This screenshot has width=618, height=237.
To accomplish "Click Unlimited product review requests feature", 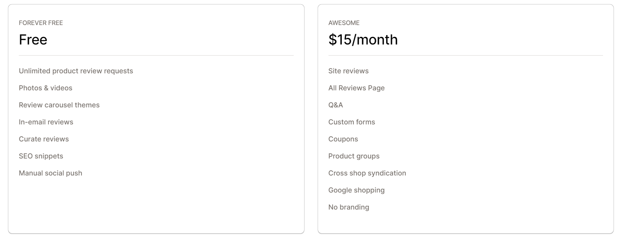I will (76, 71).
